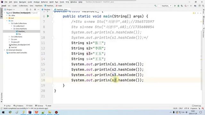Click fold toggle for comment at line 7
The width and height of the screenshot is (205, 115).
(53, 22)
